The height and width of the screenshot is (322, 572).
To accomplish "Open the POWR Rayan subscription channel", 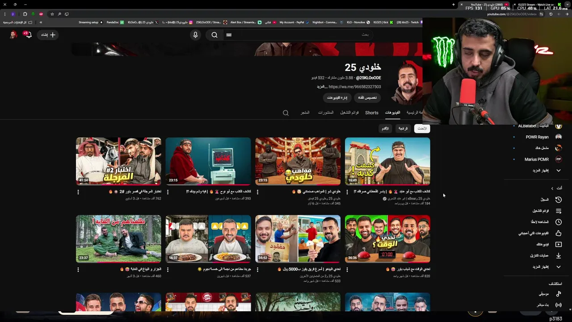I will click(538, 137).
